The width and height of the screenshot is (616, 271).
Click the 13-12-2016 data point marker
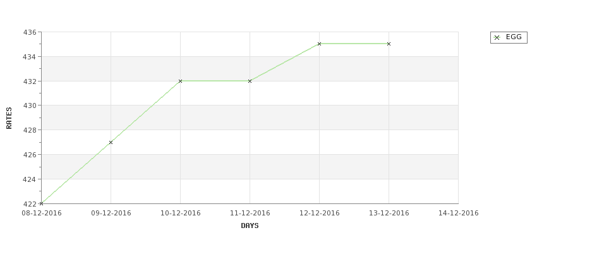(x=389, y=44)
